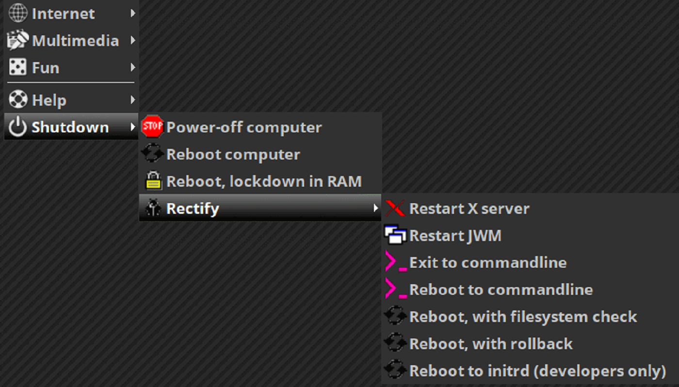Viewport: 679px width, 387px height.
Task: Click the life preserver icon beside Help
Action: [17, 99]
